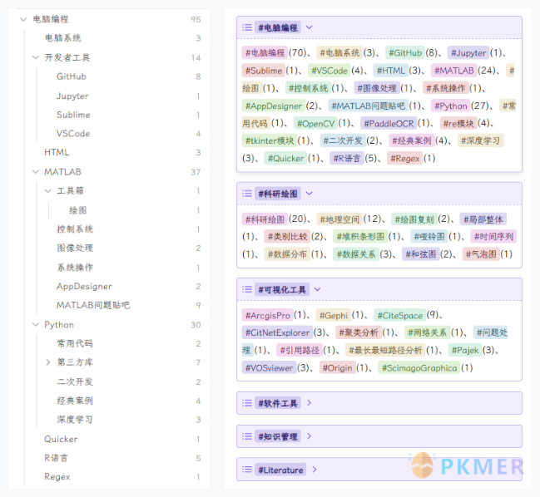Click the #PaddleOCR tag pill
Viewport: 540px width, 497px height.
(x=389, y=124)
